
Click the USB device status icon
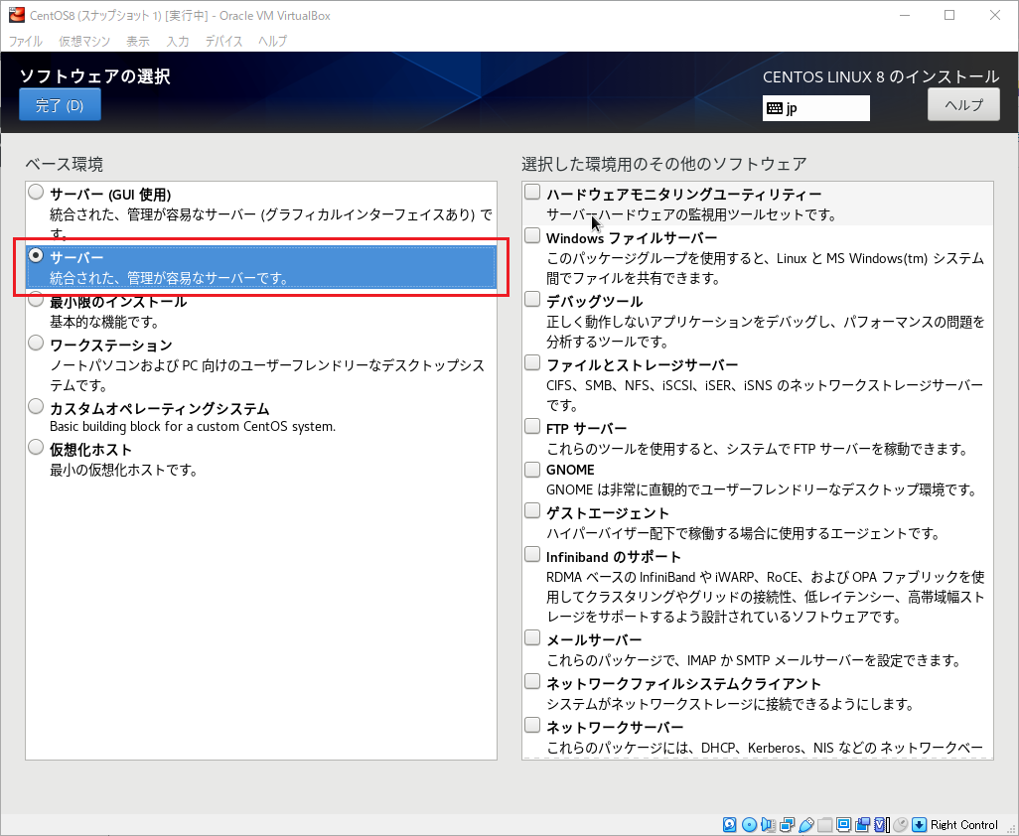[805, 825]
